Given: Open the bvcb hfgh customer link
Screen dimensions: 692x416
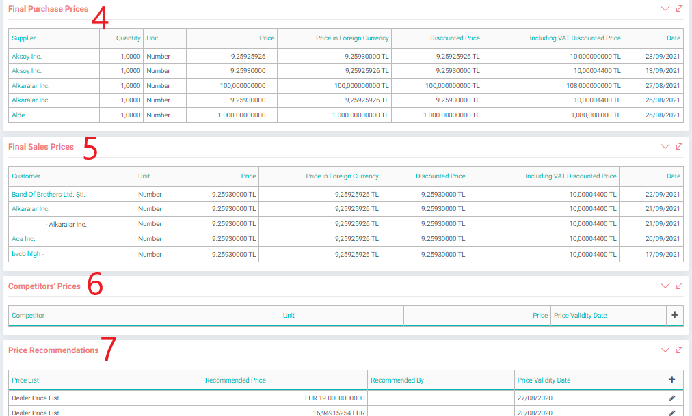Looking at the screenshot, I should click(26, 254).
